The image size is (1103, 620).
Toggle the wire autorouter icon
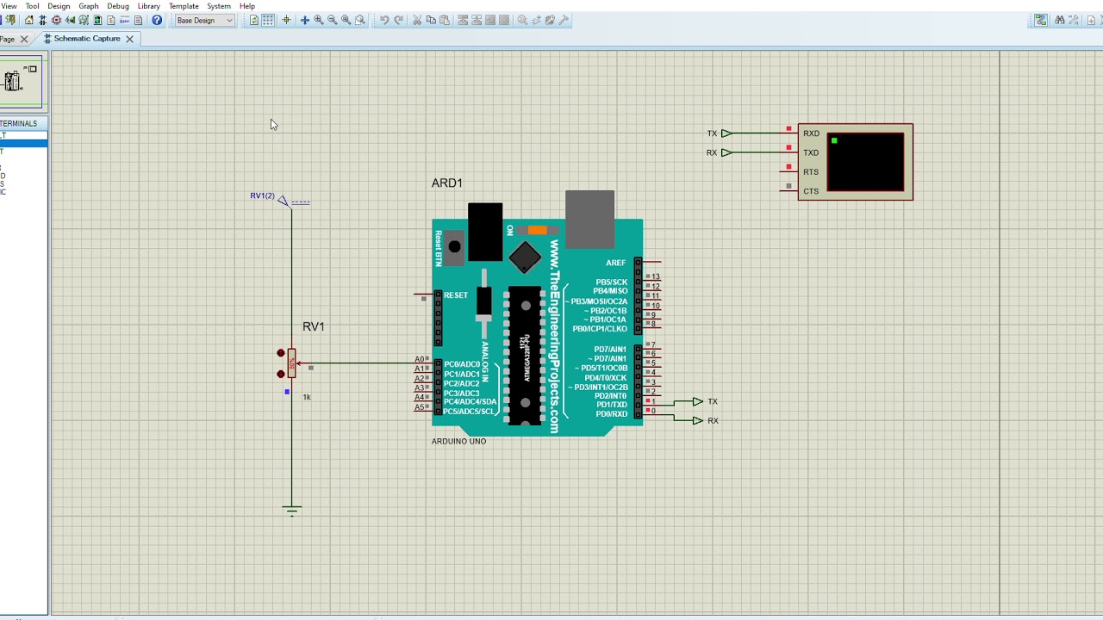(x=1041, y=20)
